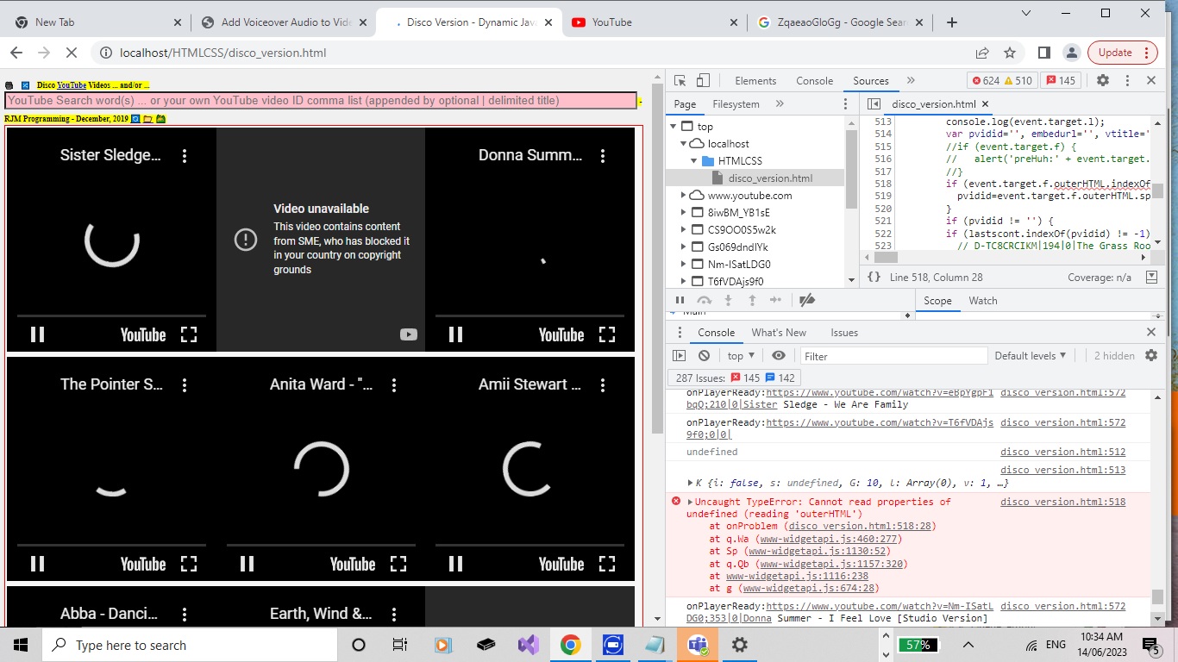Open DevTools customize three-dot menu
Viewport: 1178px width, 662px height.
(x=1127, y=80)
